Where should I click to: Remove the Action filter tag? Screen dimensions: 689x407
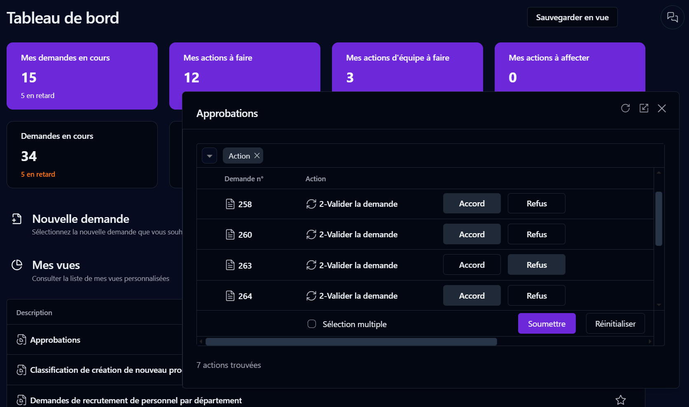click(257, 156)
